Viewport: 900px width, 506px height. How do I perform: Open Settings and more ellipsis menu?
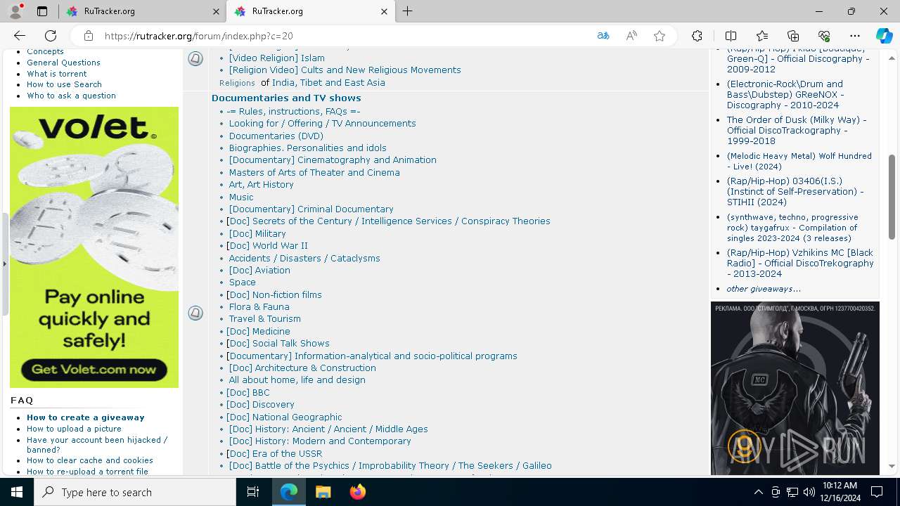[855, 36]
